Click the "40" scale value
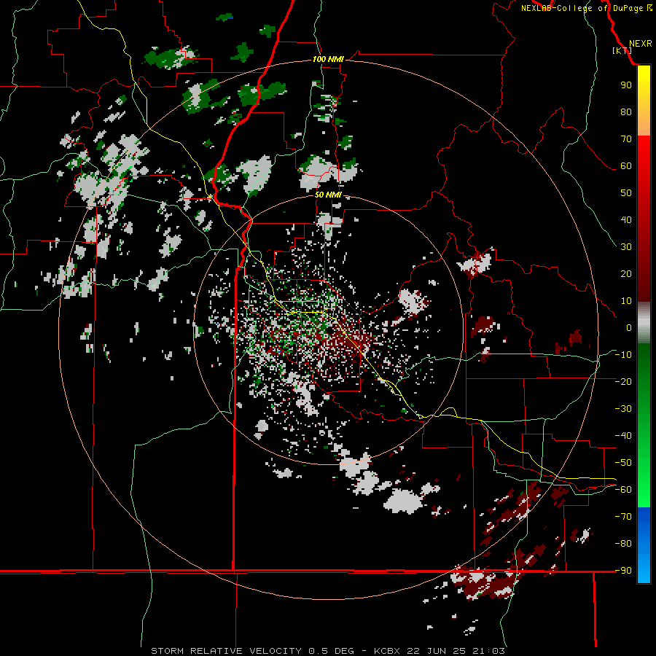This screenshot has height=656, width=656. tap(626, 219)
